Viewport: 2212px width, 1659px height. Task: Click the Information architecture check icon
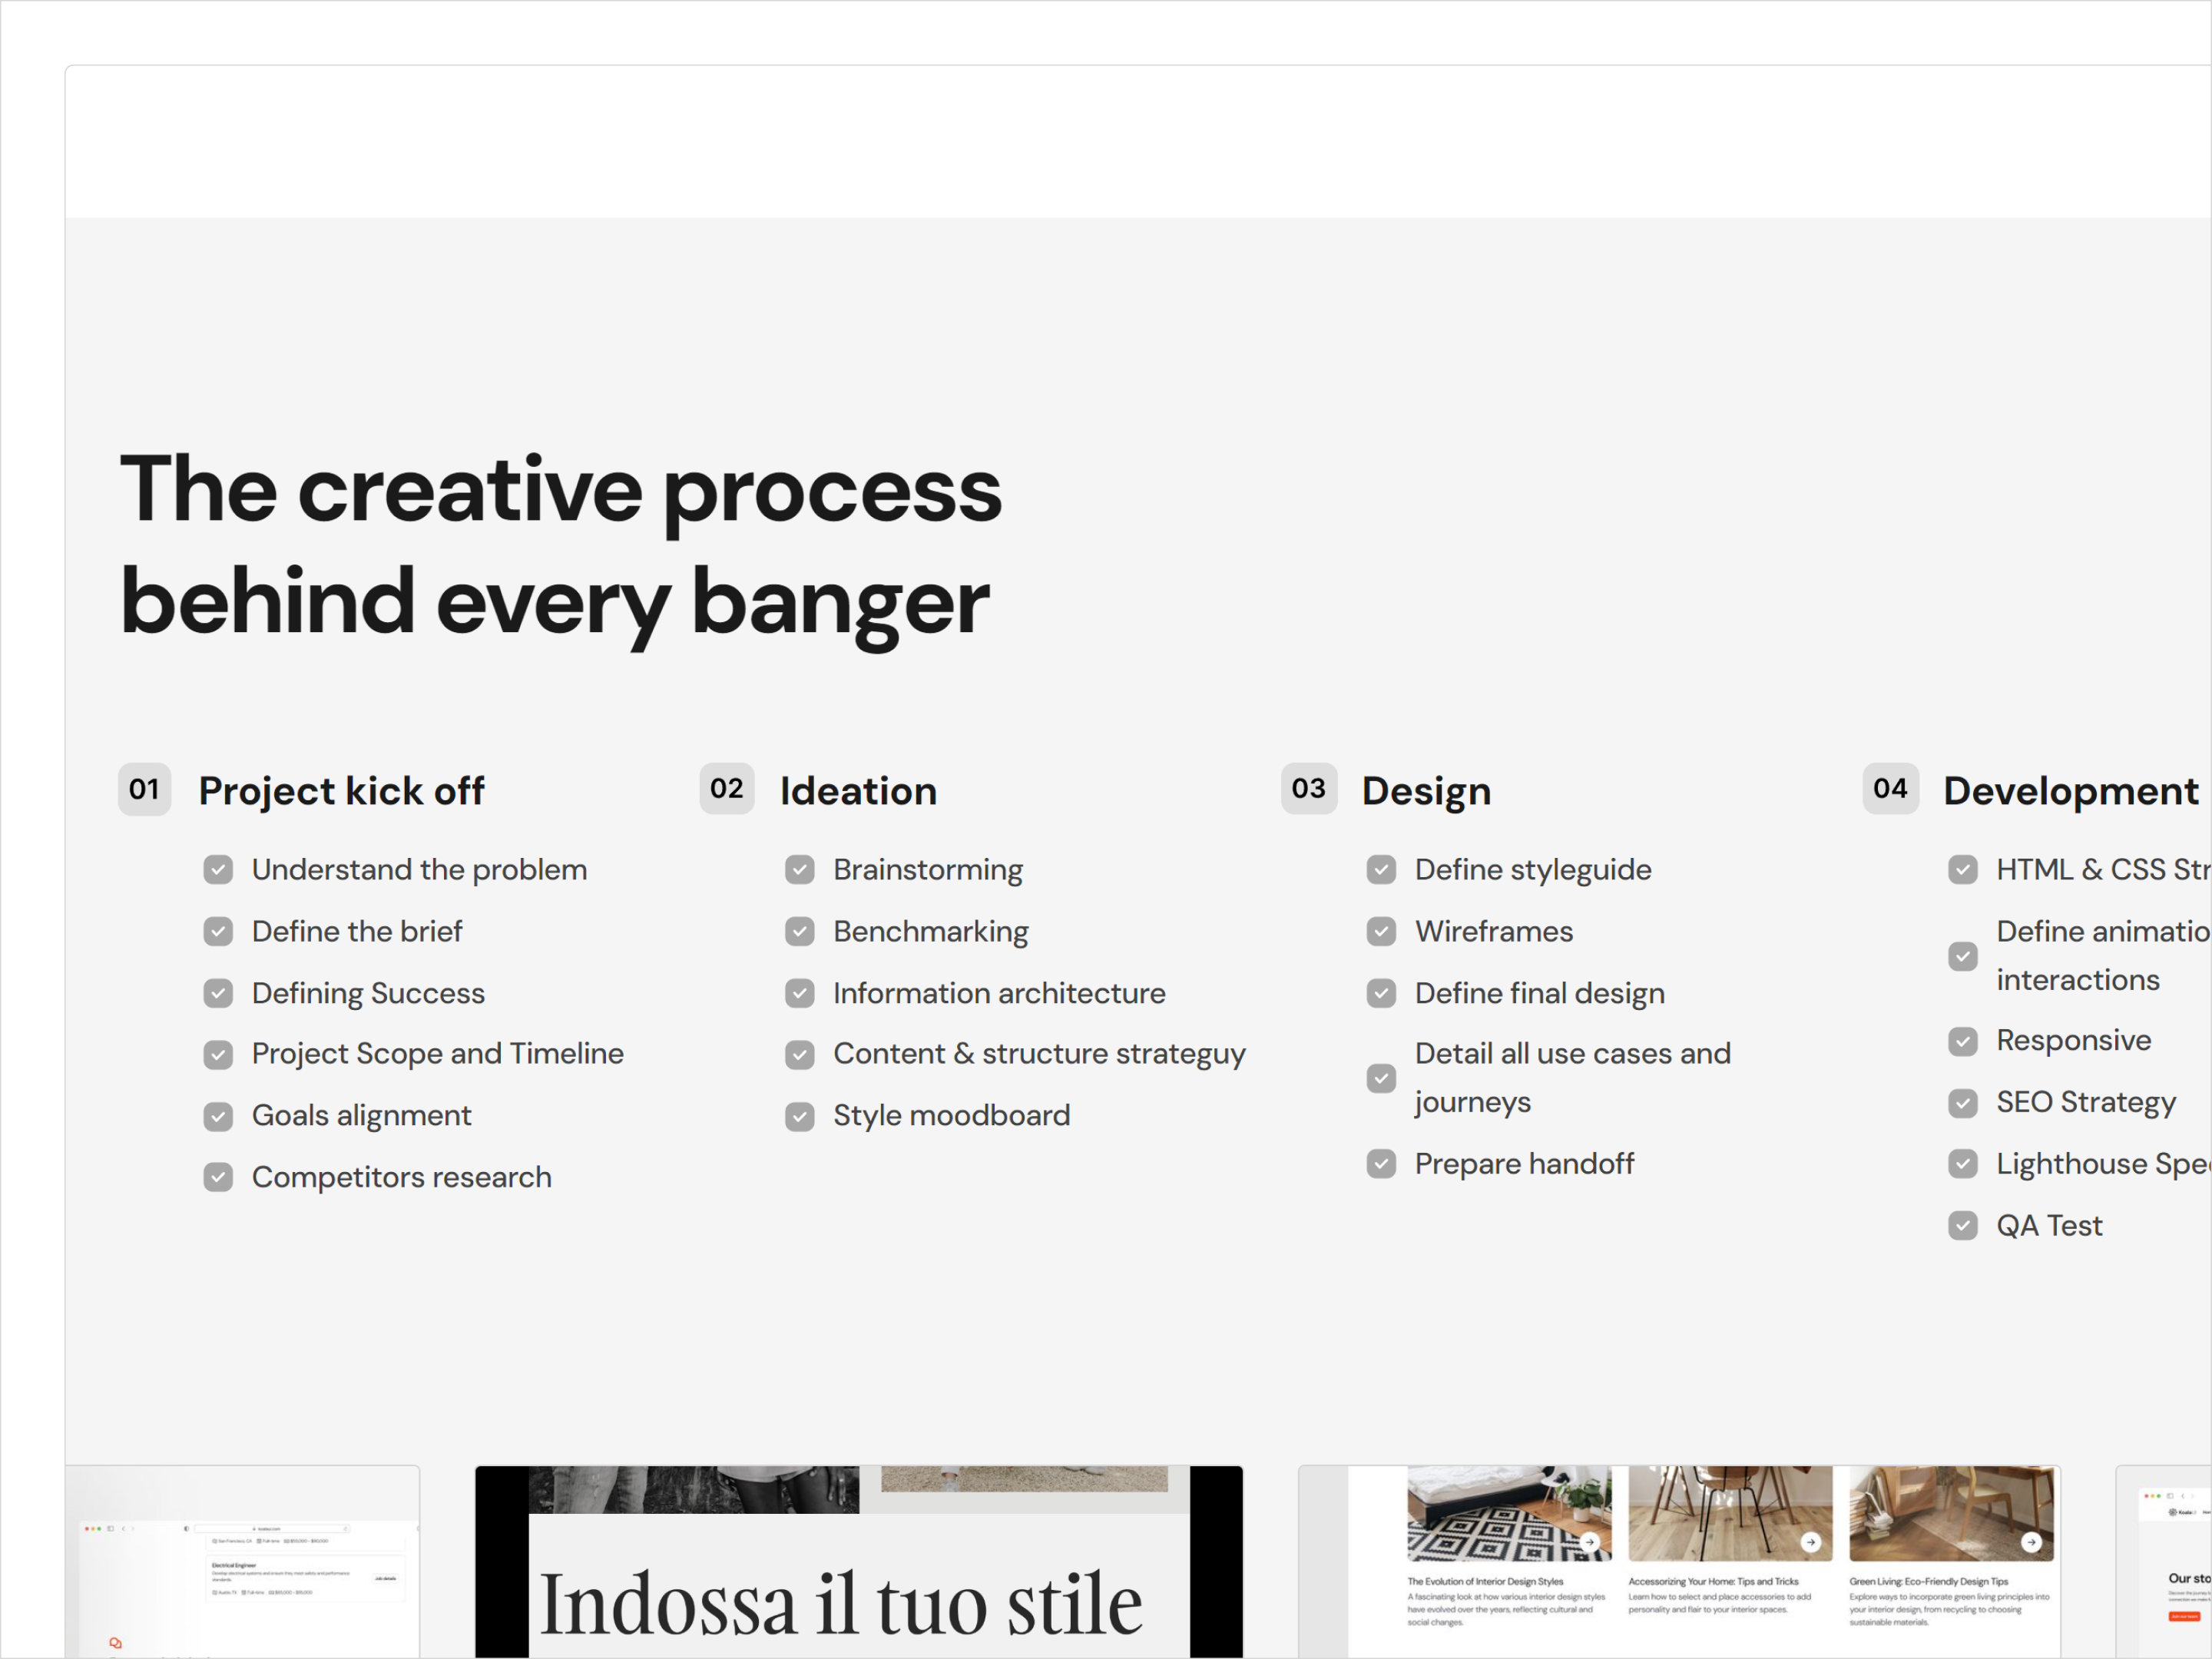coord(800,993)
